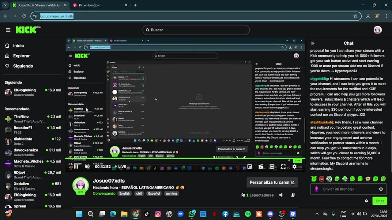Clip the stream with the clapperboard icon
Viewport: 392px width, 220px height.
pyautogui.click(x=261, y=167)
